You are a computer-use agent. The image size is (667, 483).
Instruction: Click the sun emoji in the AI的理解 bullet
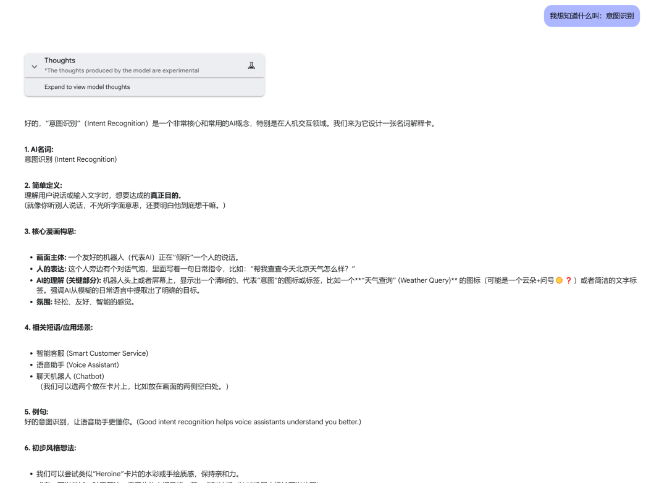tap(559, 280)
